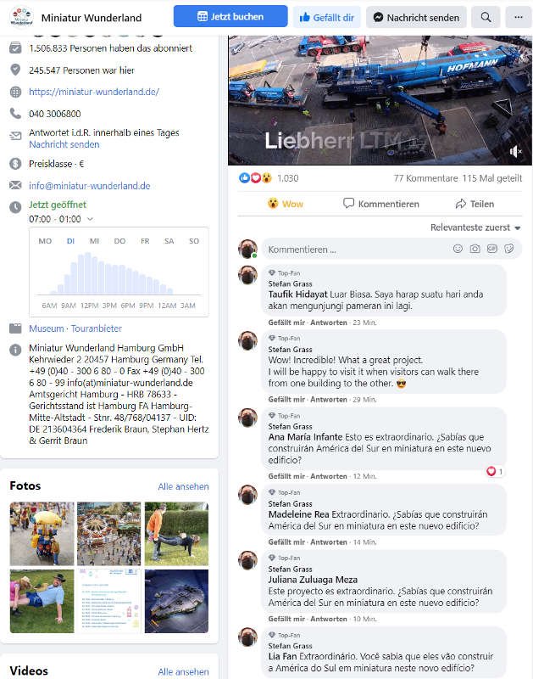Viewport: 533px width, 679px height.
Task: Open the Relevanteste zuerst sorting dropdown
Action: (x=475, y=227)
